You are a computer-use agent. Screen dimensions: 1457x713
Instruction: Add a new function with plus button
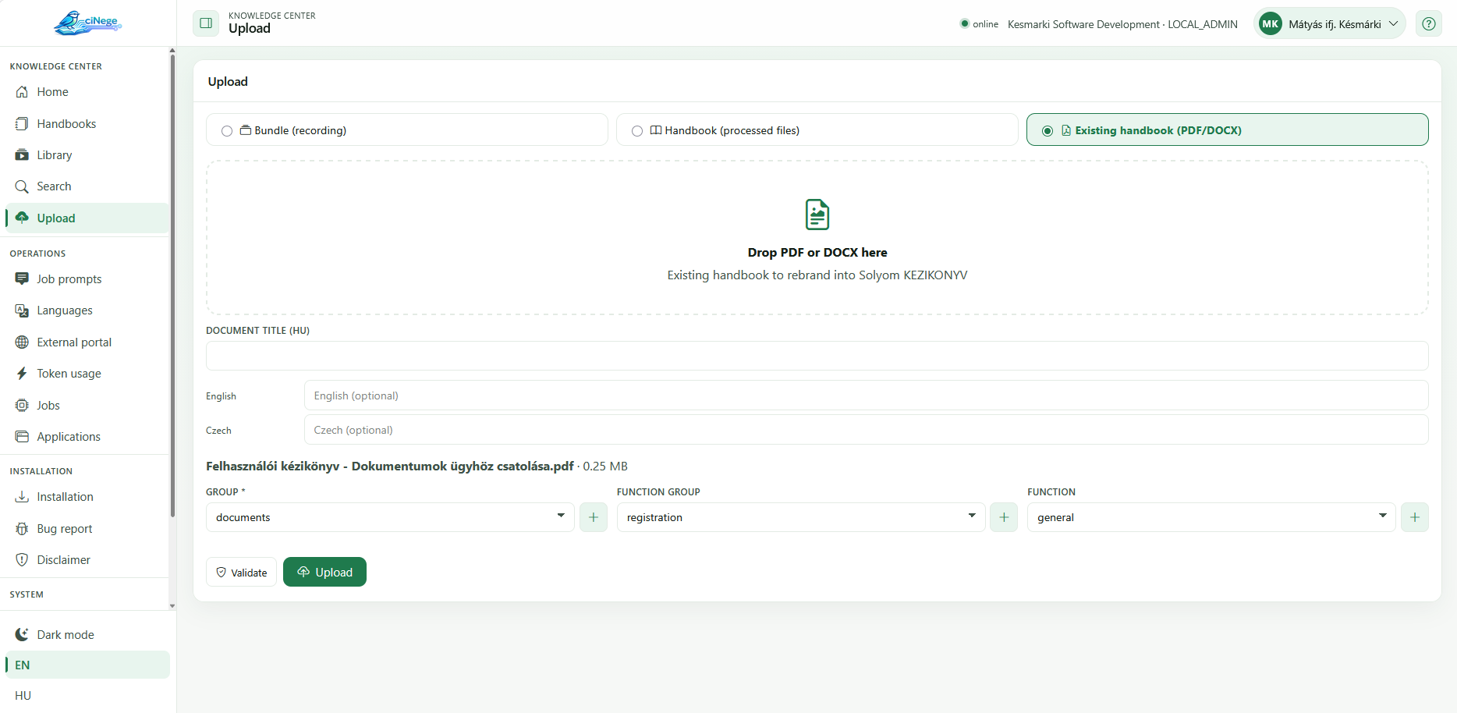1415,517
